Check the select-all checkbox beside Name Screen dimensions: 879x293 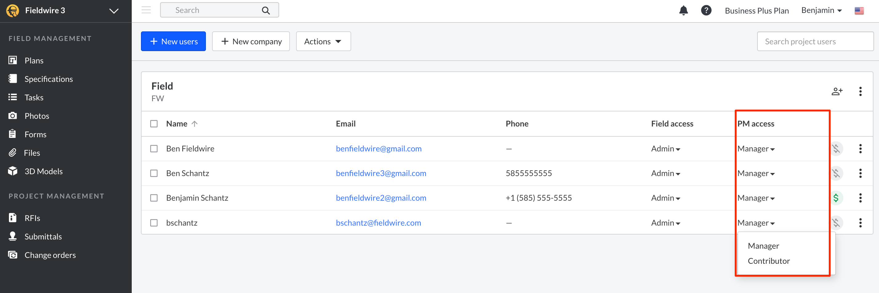[154, 124]
